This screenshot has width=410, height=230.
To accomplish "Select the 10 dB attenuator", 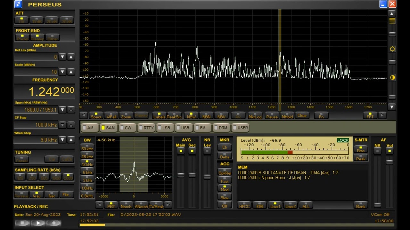I will click(x=37, y=20).
